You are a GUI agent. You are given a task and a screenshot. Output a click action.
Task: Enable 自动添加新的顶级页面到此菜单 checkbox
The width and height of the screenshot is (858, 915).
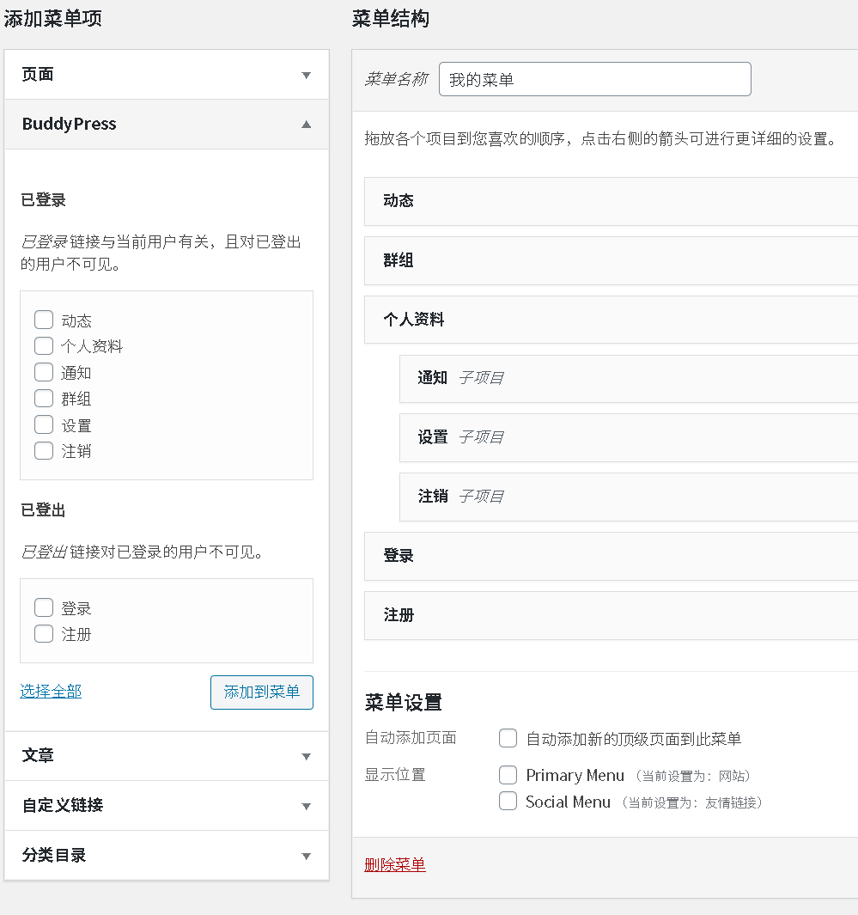pyautogui.click(x=508, y=739)
